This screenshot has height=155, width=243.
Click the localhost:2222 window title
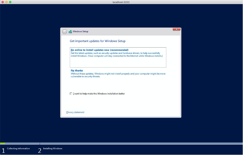click(121, 2)
